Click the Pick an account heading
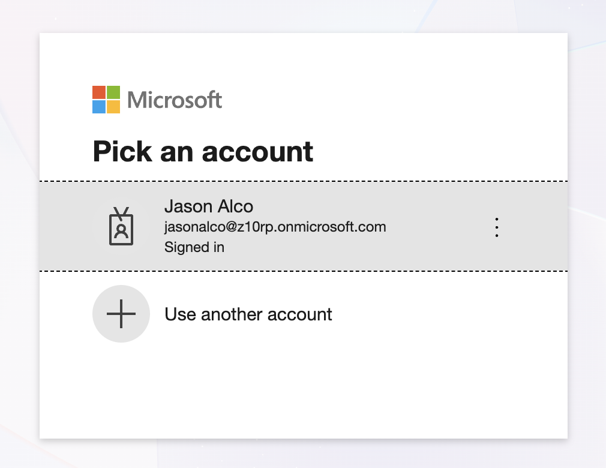Viewport: 606px width, 468px height. tap(203, 151)
